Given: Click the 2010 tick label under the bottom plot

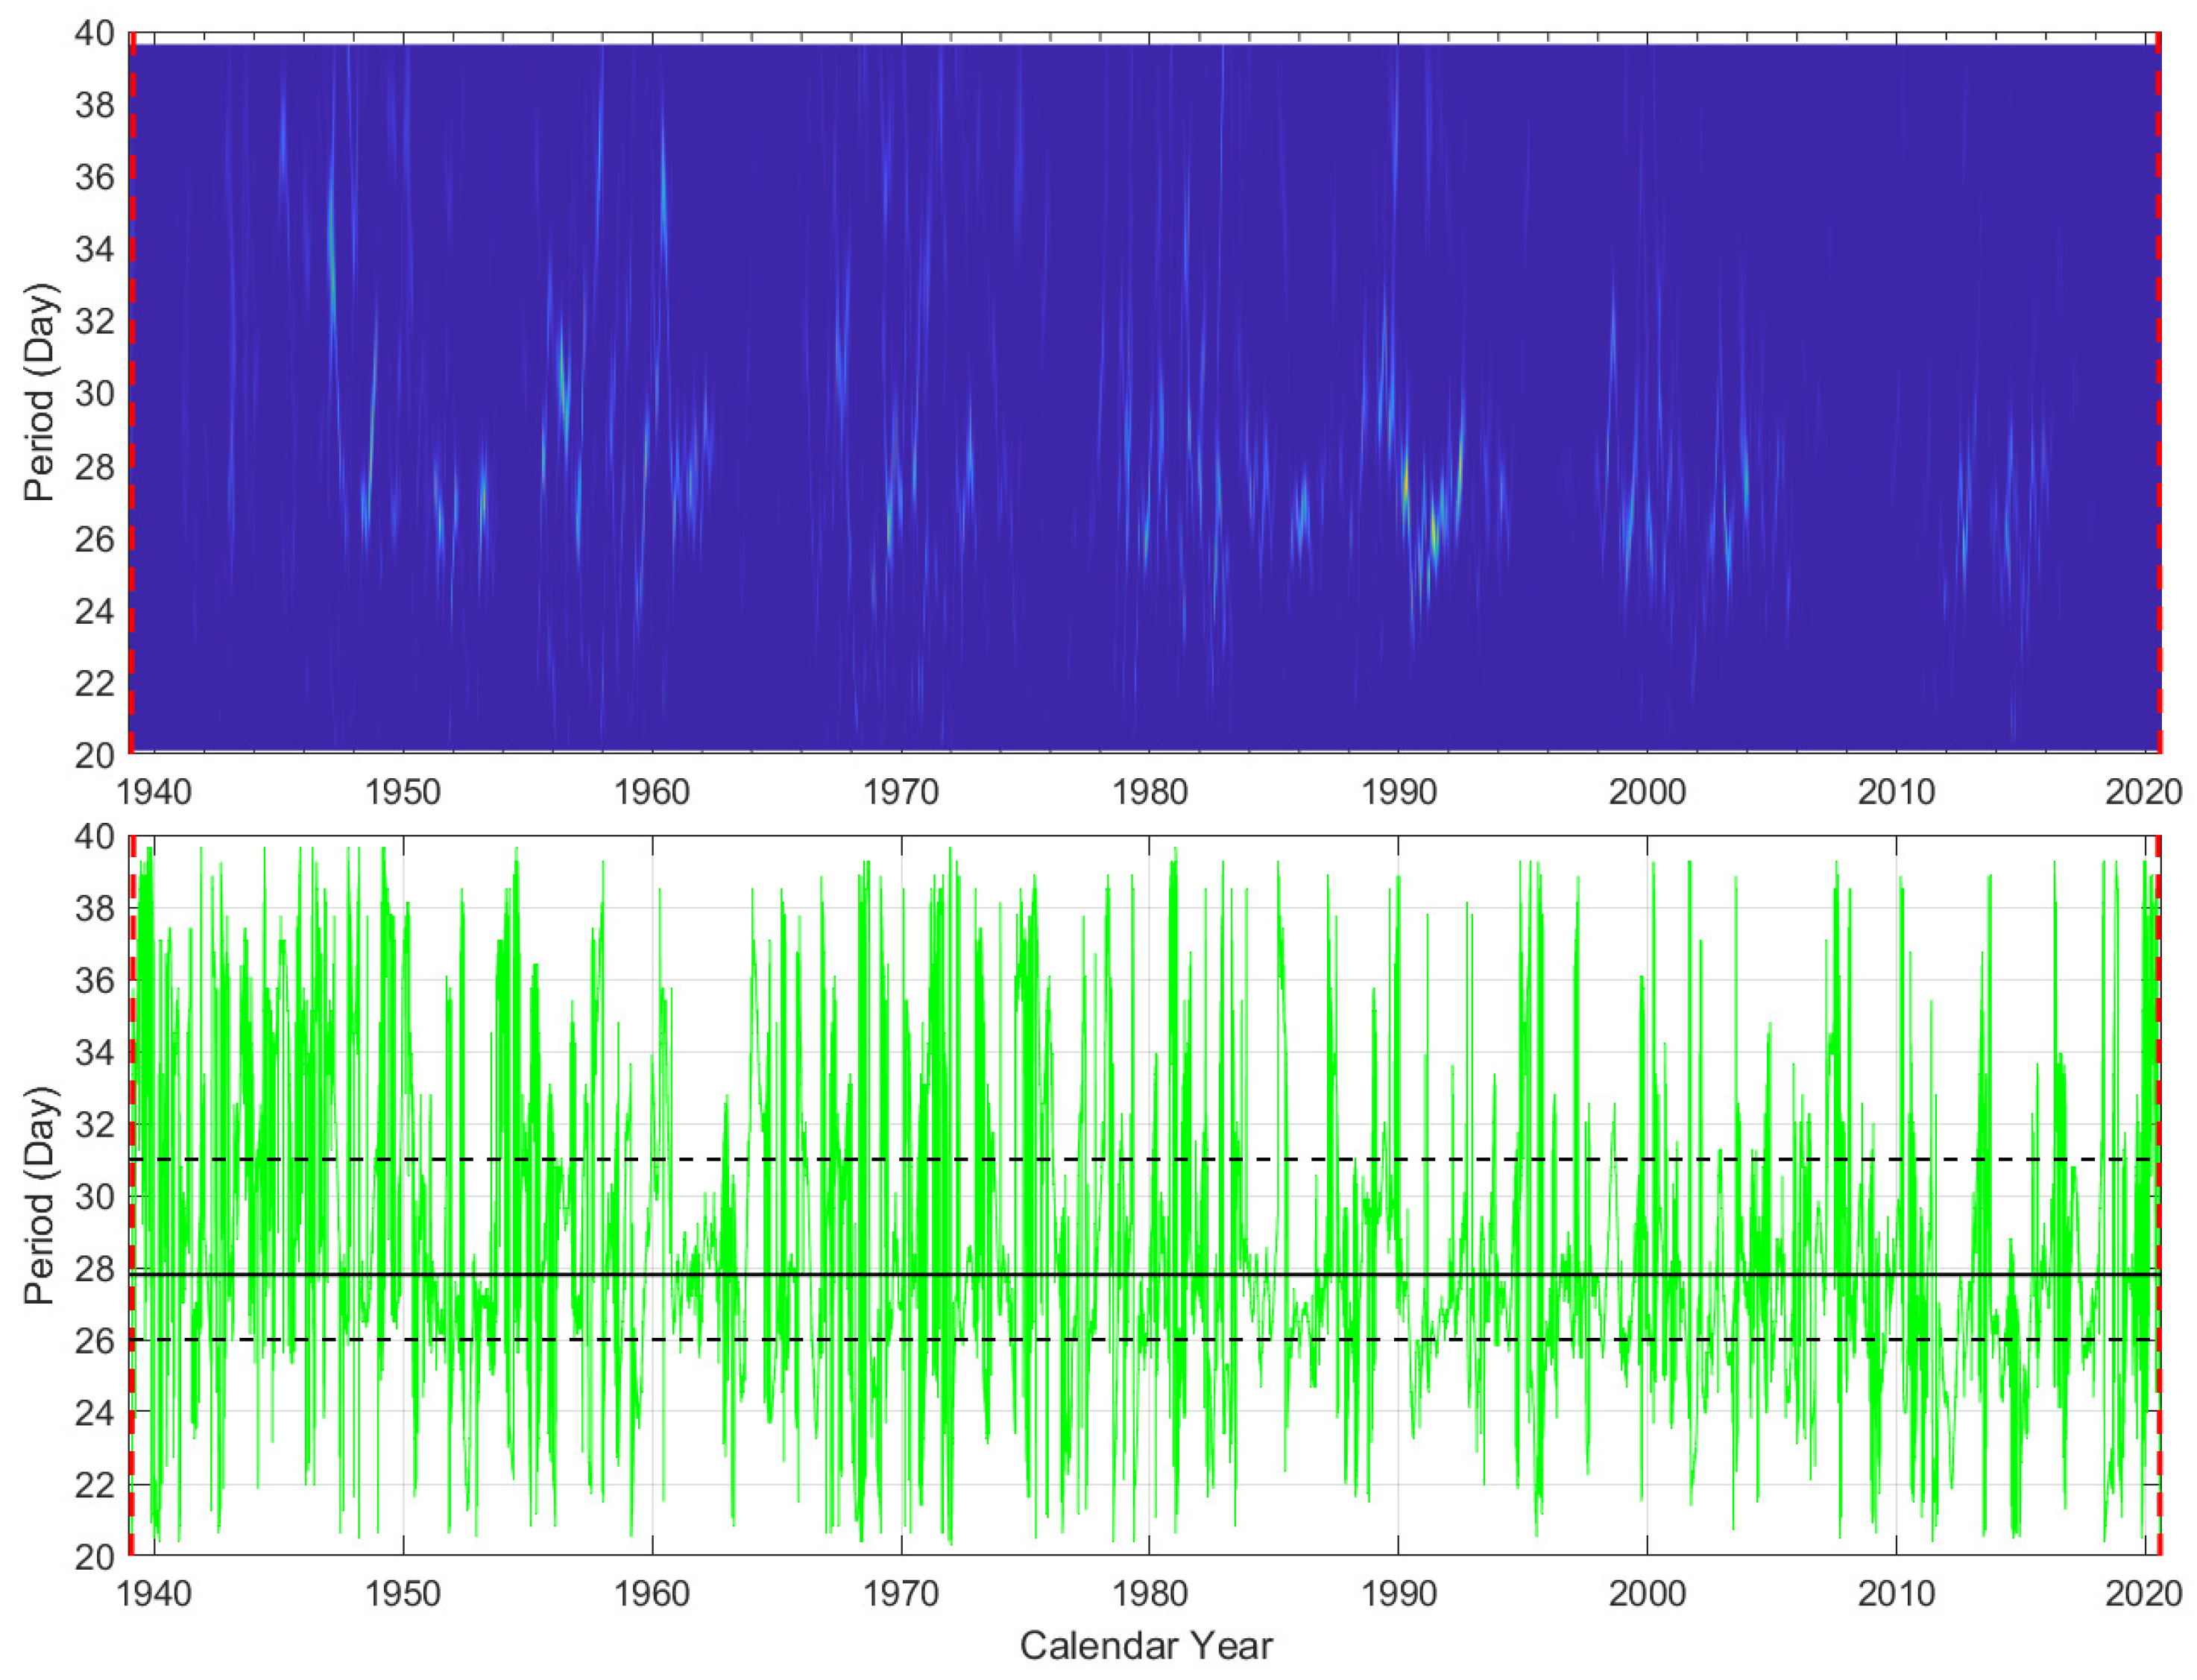Looking at the screenshot, I should (x=1895, y=1592).
